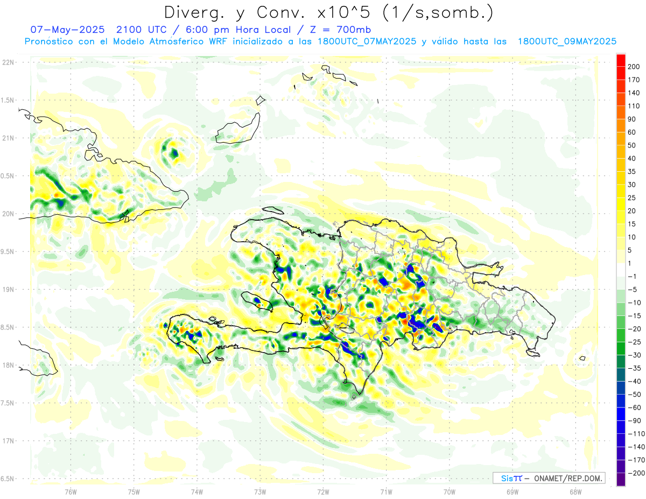The width and height of the screenshot is (646, 499).
Task: Click the red swatch above the 200 label
Action: tap(621, 60)
